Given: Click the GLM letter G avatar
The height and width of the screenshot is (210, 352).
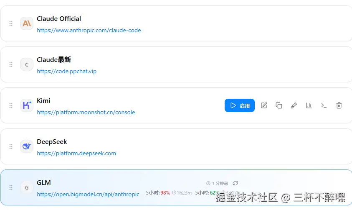Looking at the screenshot, I should point(27,187).
